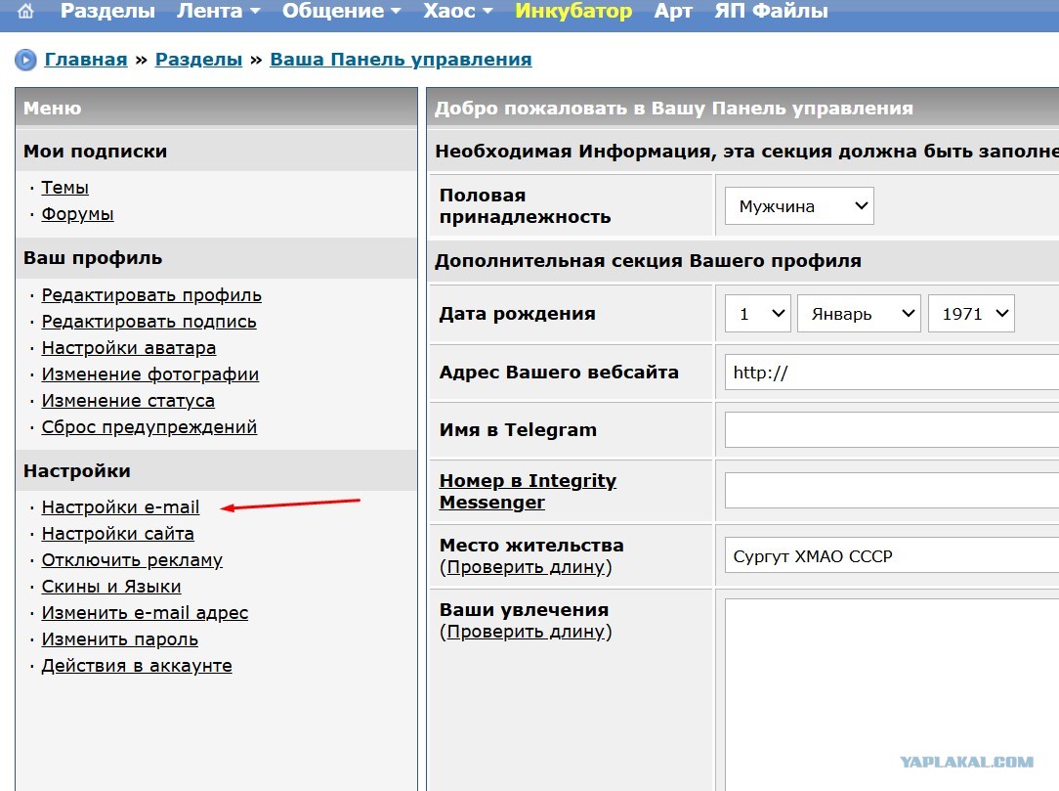Go to Разделы breadcrumb link
This screenshot has width=1059, height=791.
coord(198,60)
